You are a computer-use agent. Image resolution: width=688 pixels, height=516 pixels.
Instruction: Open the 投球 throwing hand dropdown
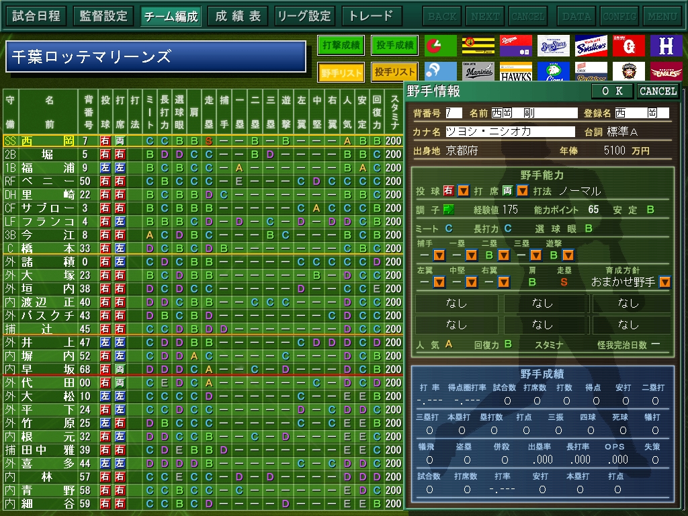[464, 191]
